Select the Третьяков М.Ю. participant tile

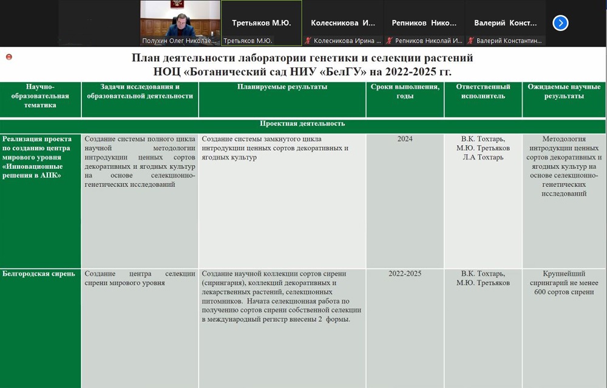[261, 23]
